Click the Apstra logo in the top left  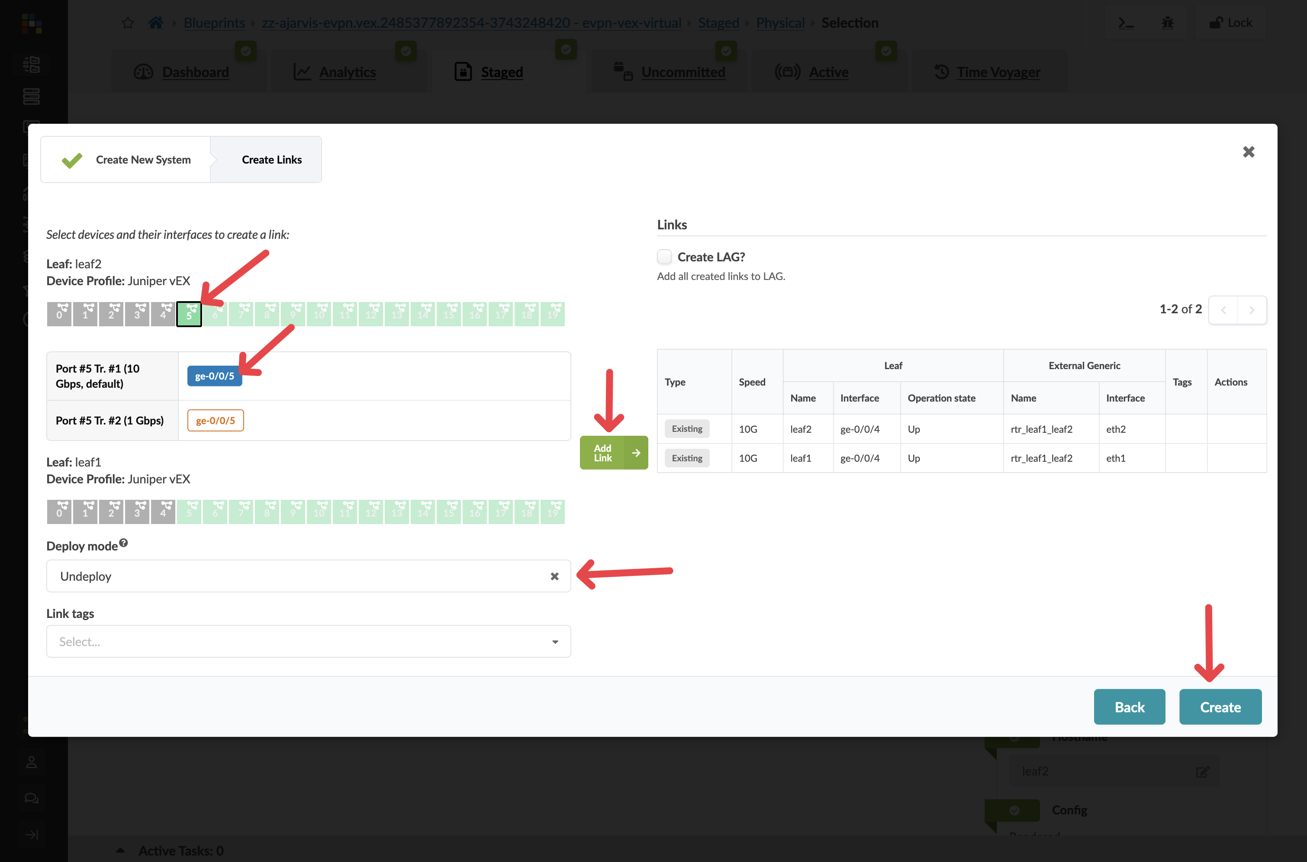coord(31,24)
